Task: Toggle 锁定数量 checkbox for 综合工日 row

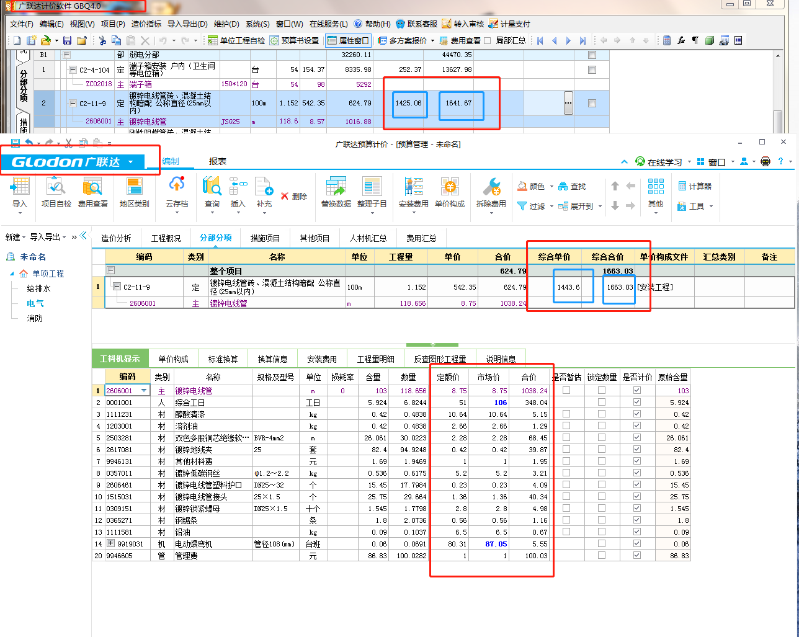Action: tap(602, 403)
